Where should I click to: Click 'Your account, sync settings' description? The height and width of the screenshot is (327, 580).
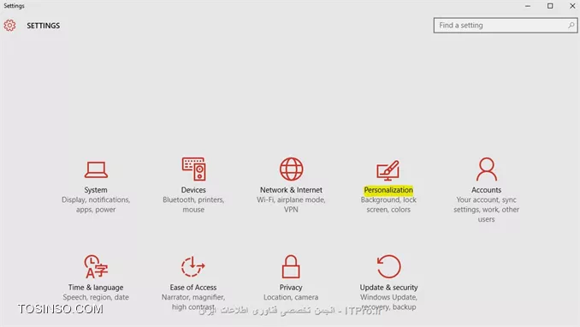click(x=487, y=209)
